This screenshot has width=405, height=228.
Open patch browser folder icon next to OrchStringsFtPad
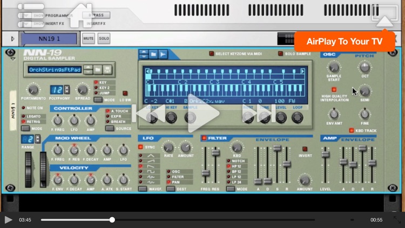[x=98, y=70]
